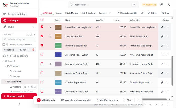
Task: Add subfolder to Accessoires category
Action: 24,50
